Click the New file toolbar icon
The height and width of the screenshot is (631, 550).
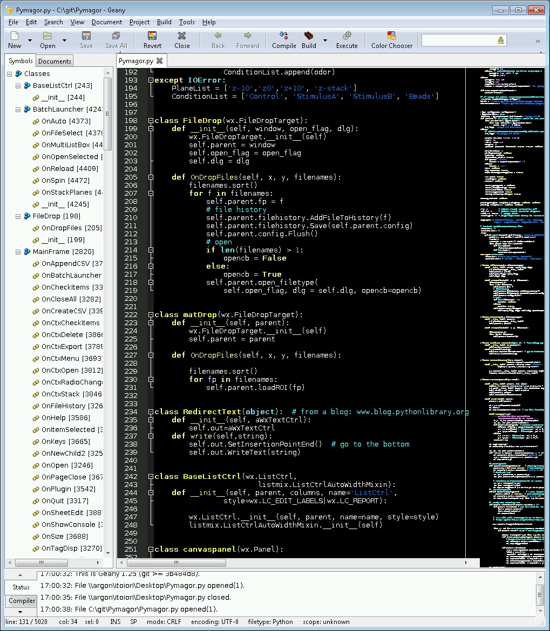coord(15,36)
